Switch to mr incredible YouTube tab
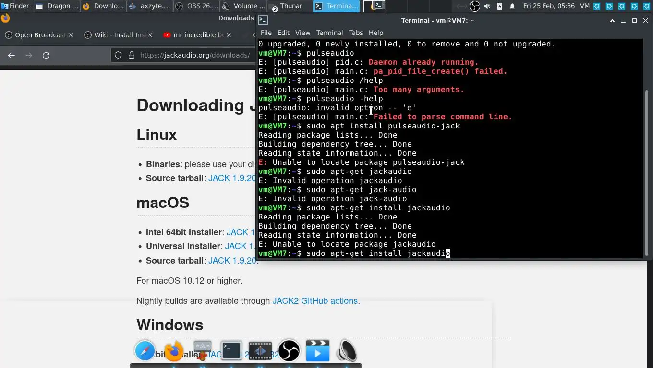Screen dimensions: 653x368 point(197,35)
